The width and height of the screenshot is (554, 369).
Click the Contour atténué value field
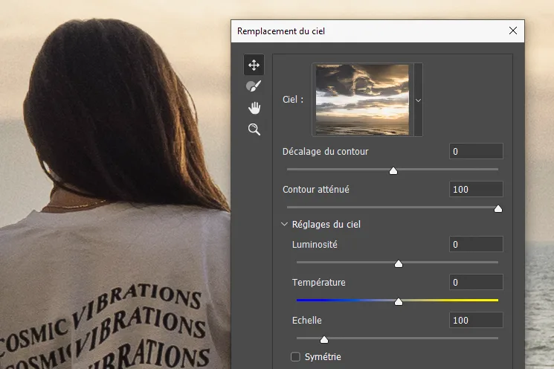[x=476, y=190]
